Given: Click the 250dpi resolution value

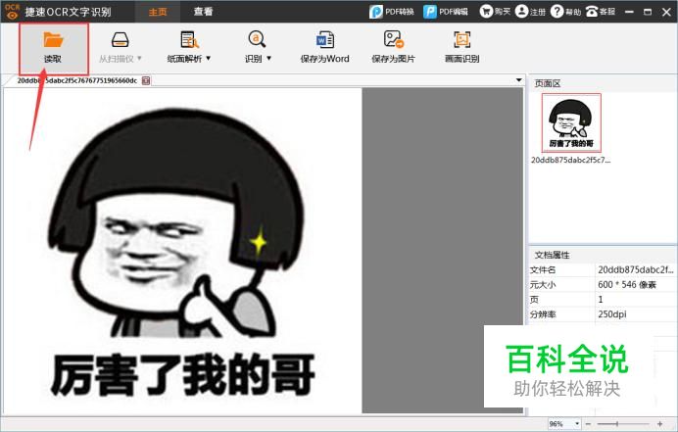Looking at the screenshot, I should (x=612, y=313).
